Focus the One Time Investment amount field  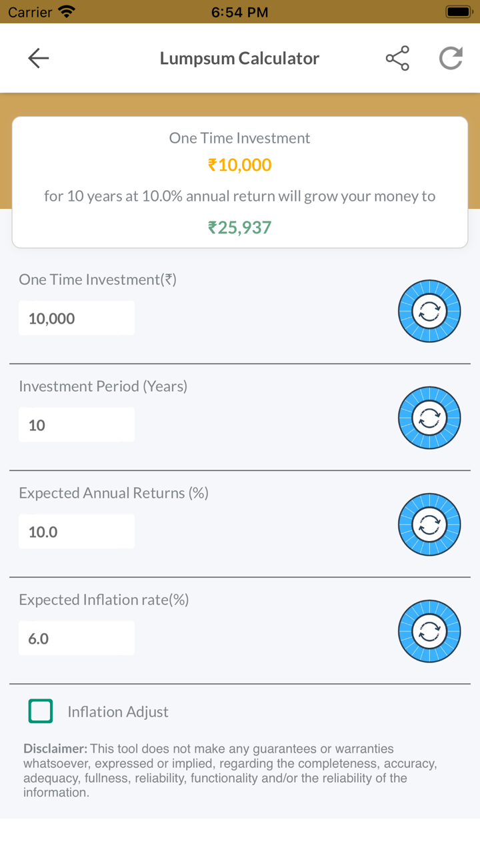[77, 318]
